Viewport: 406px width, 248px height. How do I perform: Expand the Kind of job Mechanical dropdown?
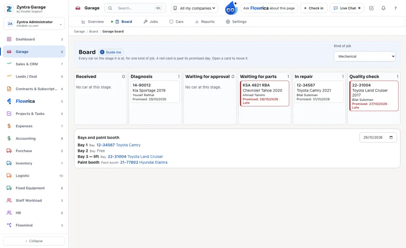[x=365, y=57]
